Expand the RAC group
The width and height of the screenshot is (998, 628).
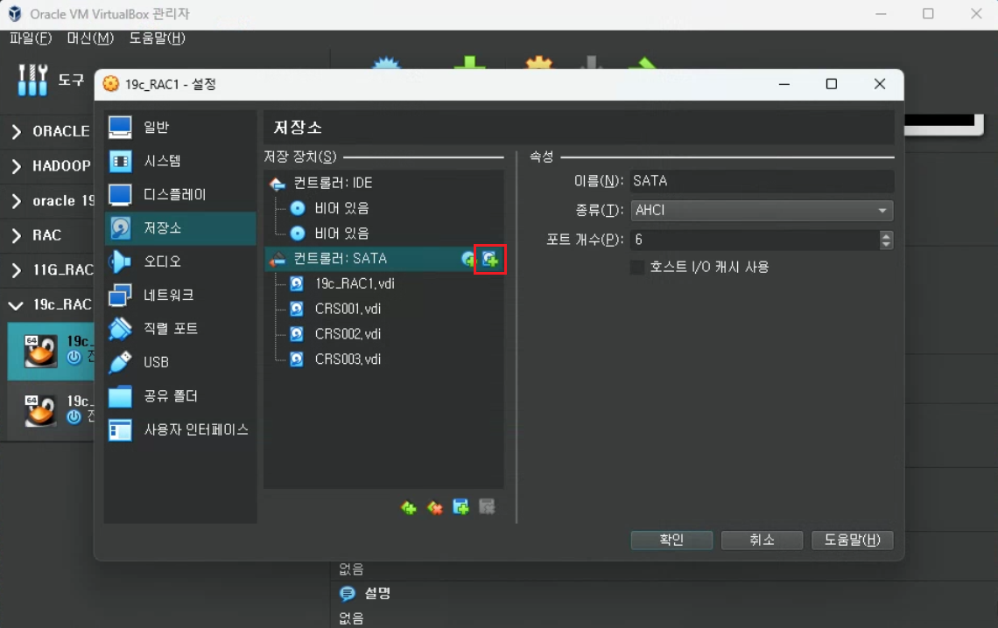17,236
